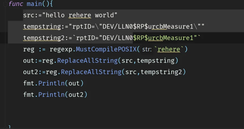Click the tempstring variable declaration
Screen dimensions: 244x129
point(42,27)
